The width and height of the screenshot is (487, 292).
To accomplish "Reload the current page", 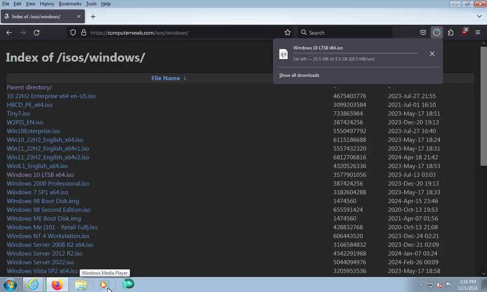I will pyautogui.click(x=37, y=33).
